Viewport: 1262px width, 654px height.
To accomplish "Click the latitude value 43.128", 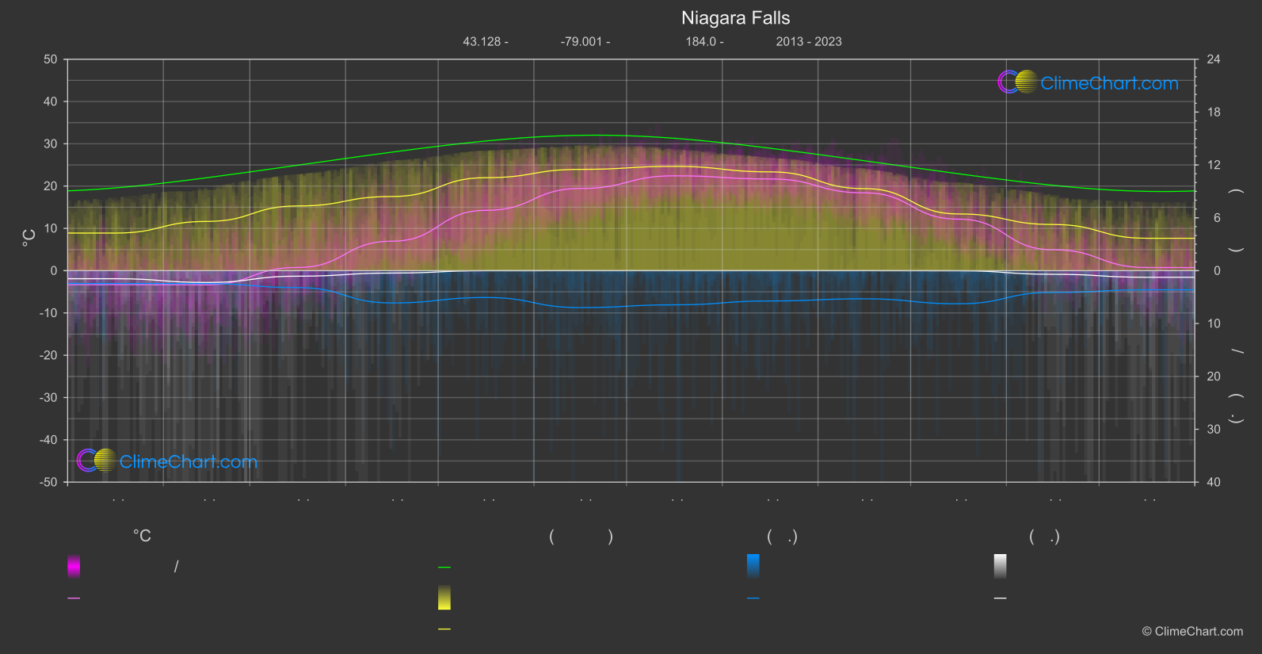I will [482, 41].
